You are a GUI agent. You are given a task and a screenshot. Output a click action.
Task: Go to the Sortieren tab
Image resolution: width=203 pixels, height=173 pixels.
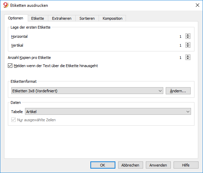click(x=87, y=18)
